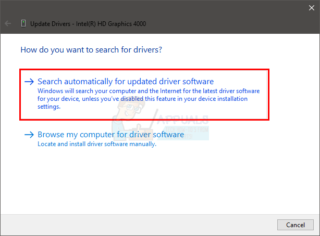
Task: Click the Cancel button
Action: pos(296,225)
